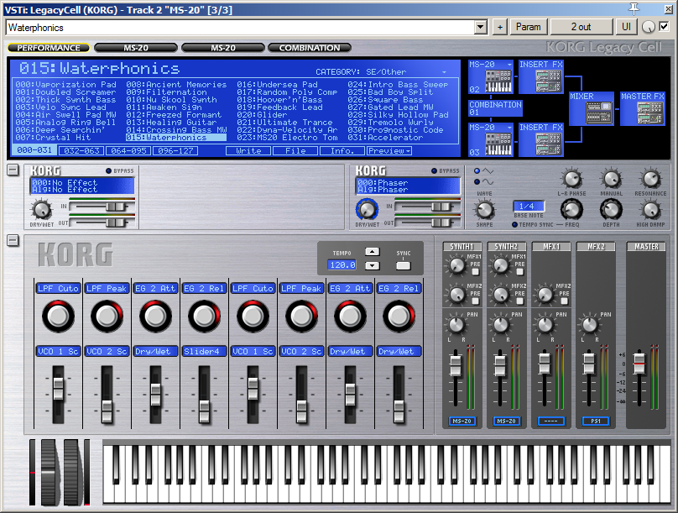Click the round knob beside UI button
This screenshot has width=678, height=513.
648,27
